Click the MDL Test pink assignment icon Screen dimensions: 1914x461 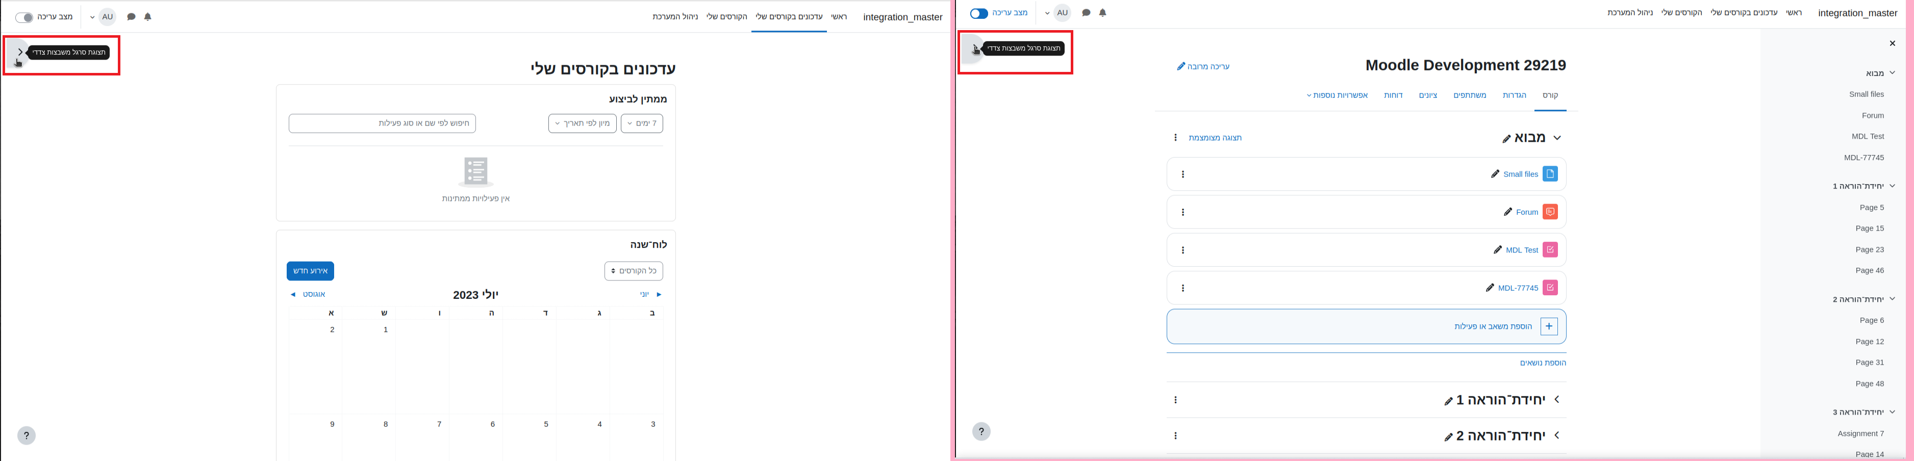1550,250
